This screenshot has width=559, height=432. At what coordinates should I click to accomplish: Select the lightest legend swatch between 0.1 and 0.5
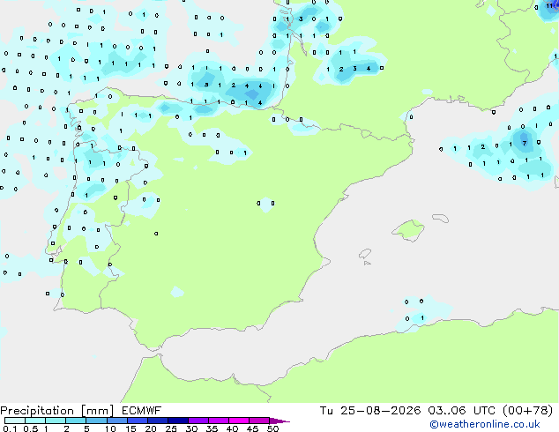(x=15, y=421)
